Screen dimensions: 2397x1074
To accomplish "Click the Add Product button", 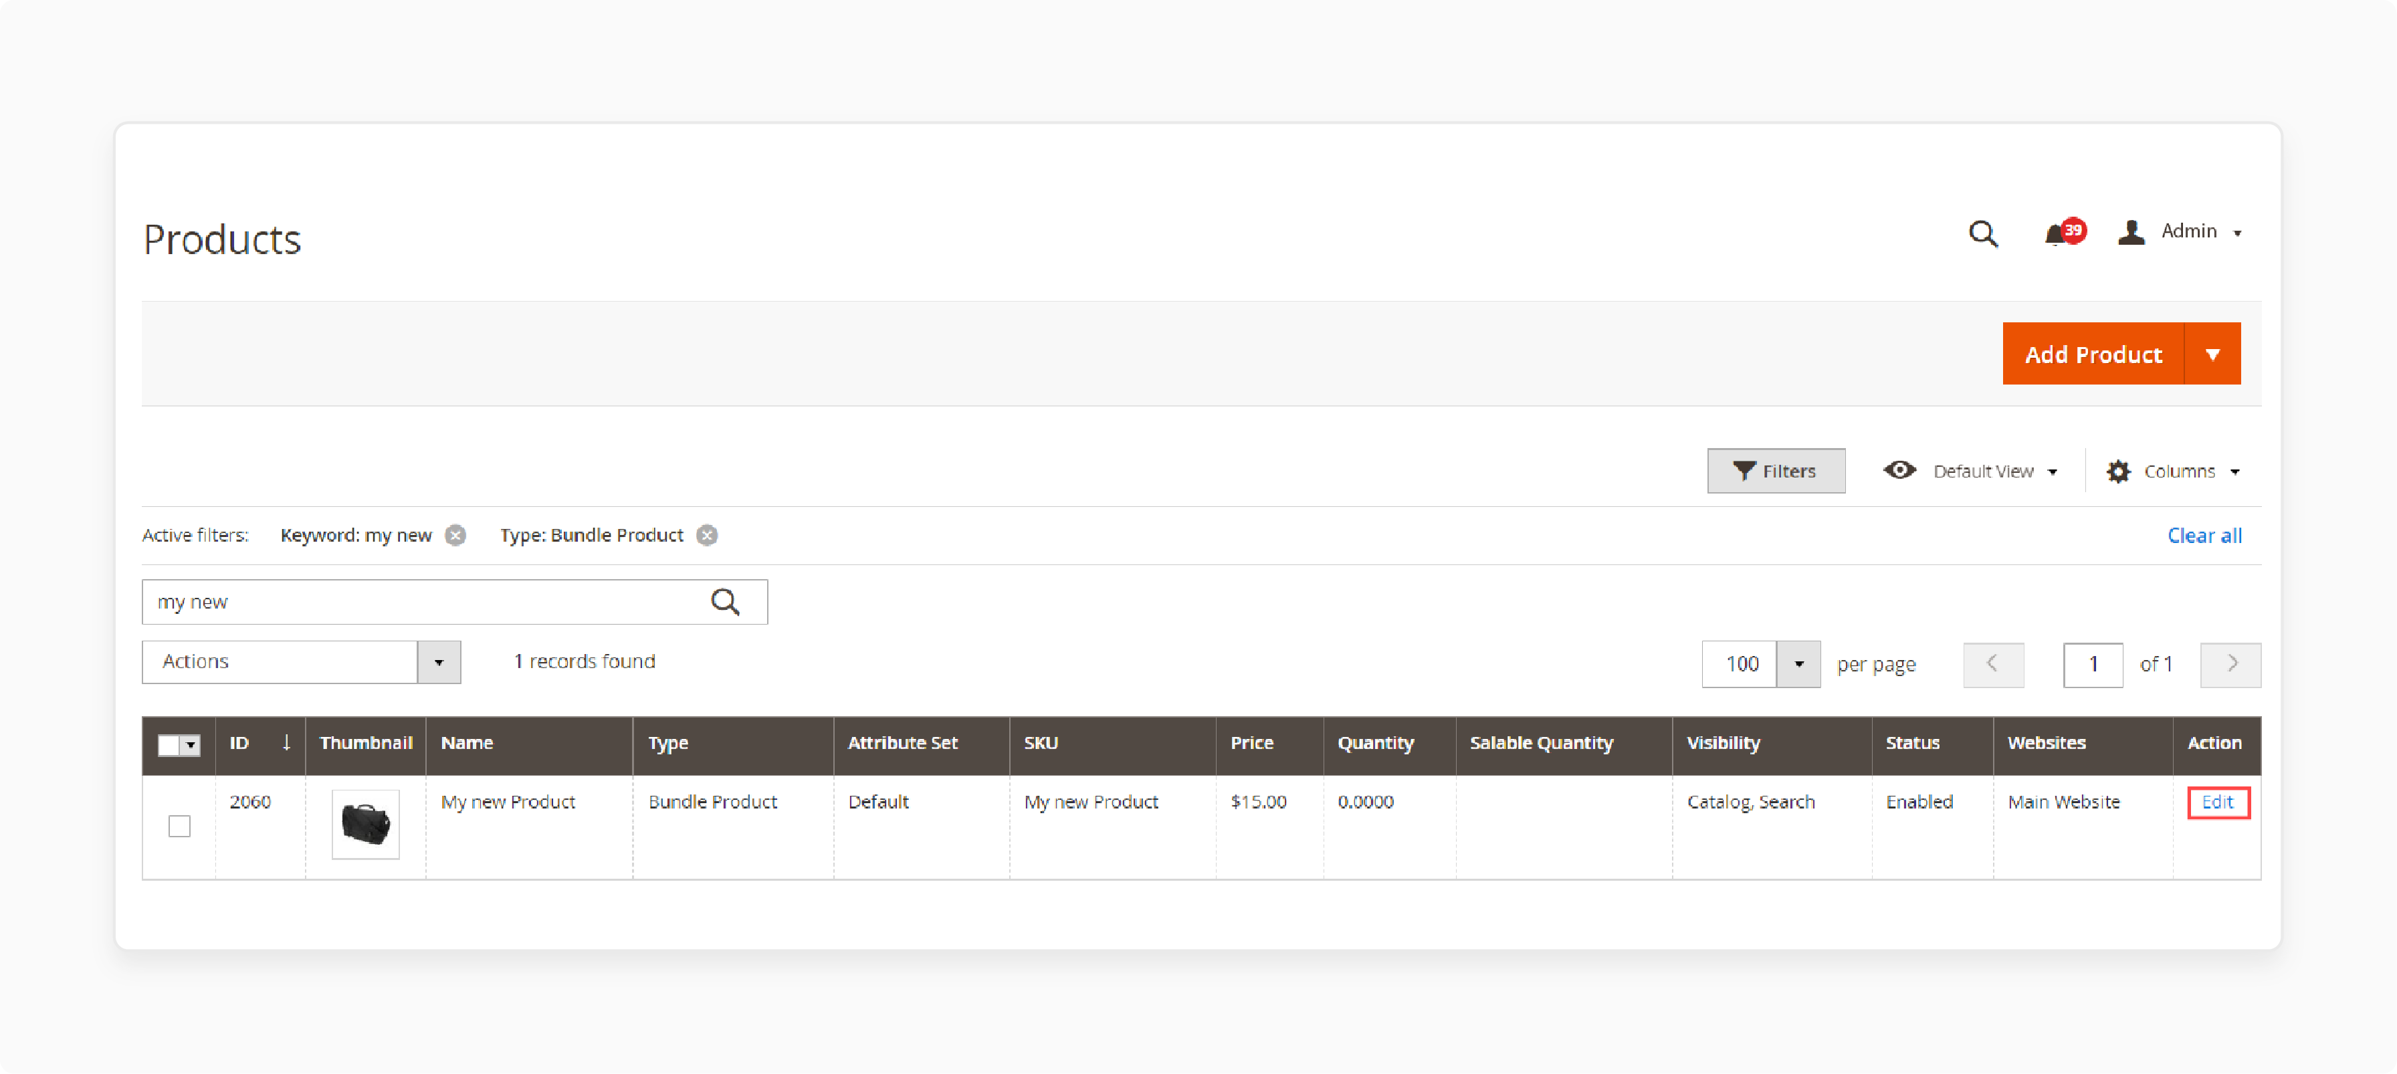I will point(2093,354).
